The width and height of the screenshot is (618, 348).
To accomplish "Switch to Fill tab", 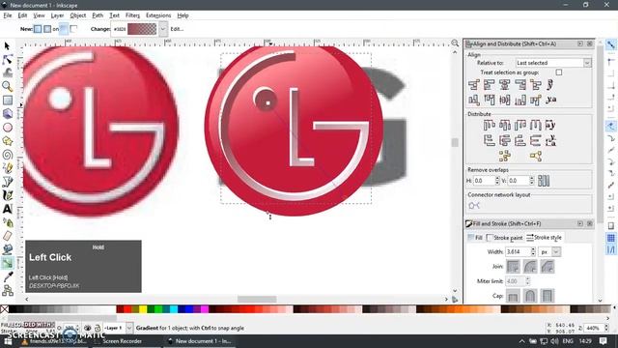I will pos(475,238).
